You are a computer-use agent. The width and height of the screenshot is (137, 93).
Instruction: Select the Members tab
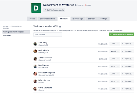click(64, 19)
